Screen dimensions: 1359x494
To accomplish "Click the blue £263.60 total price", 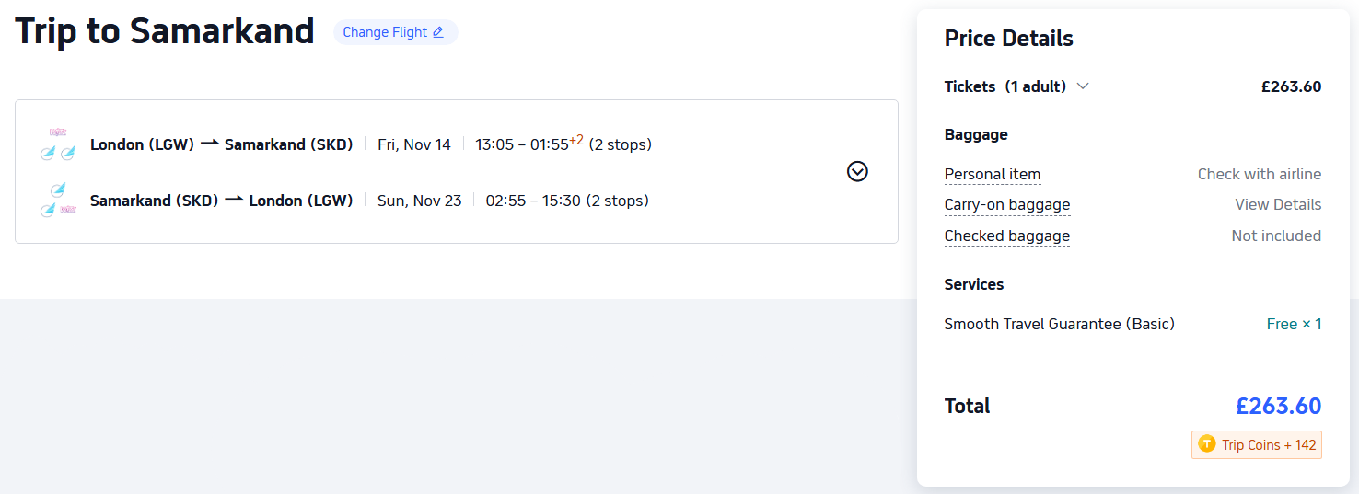I will coord(1278,406).
